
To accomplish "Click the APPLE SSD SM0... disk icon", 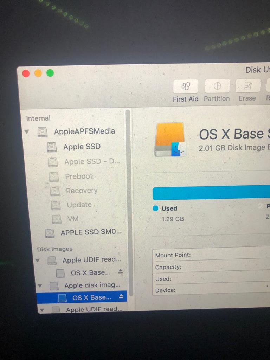I will coord(50,233).
